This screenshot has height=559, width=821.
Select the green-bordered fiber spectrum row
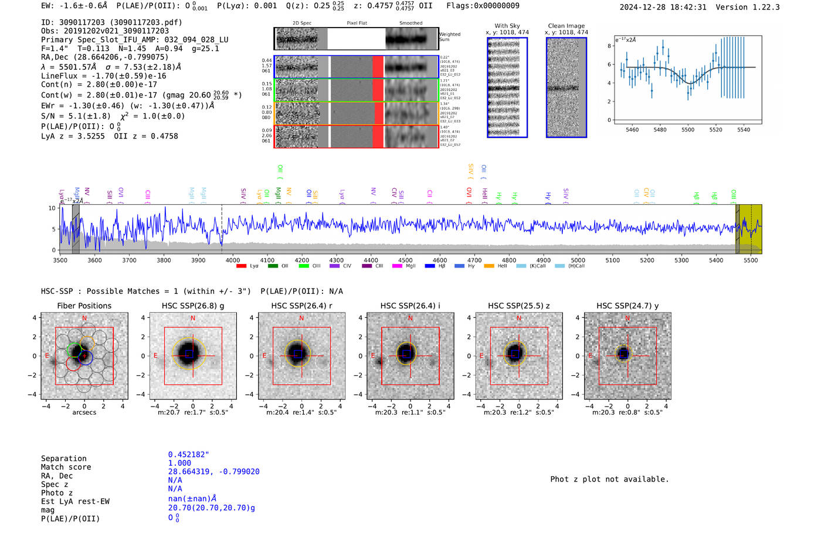coord(356,90)
